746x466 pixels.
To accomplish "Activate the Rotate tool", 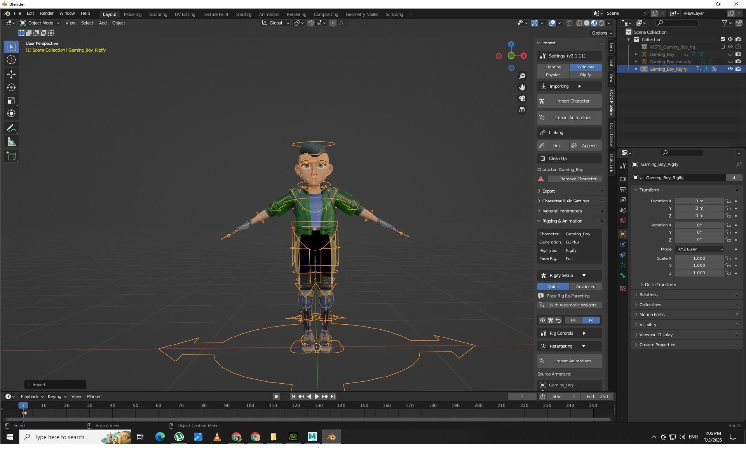I will 11,87.
